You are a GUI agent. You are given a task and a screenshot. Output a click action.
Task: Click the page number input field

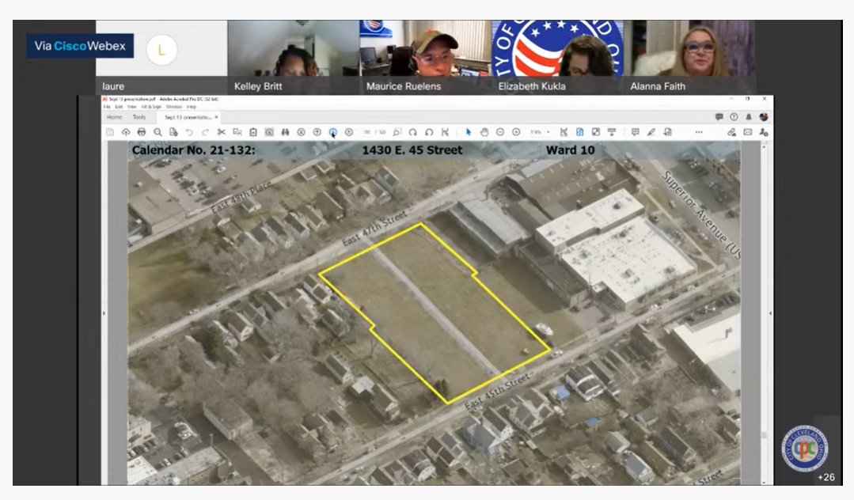coord(367,132)
